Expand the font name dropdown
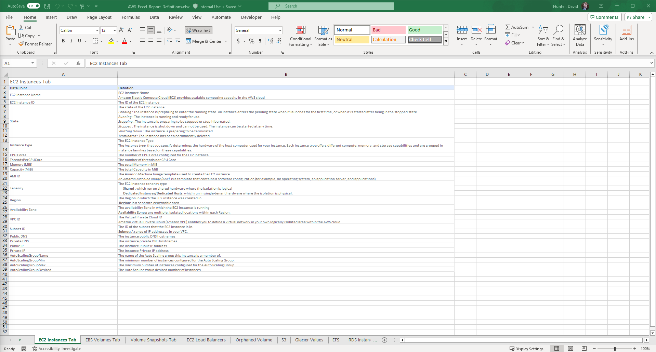656x352 pixels. click(97, 30)
